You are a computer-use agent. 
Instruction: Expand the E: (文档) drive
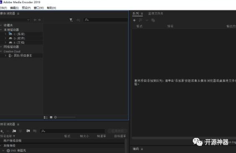point(5,42)
